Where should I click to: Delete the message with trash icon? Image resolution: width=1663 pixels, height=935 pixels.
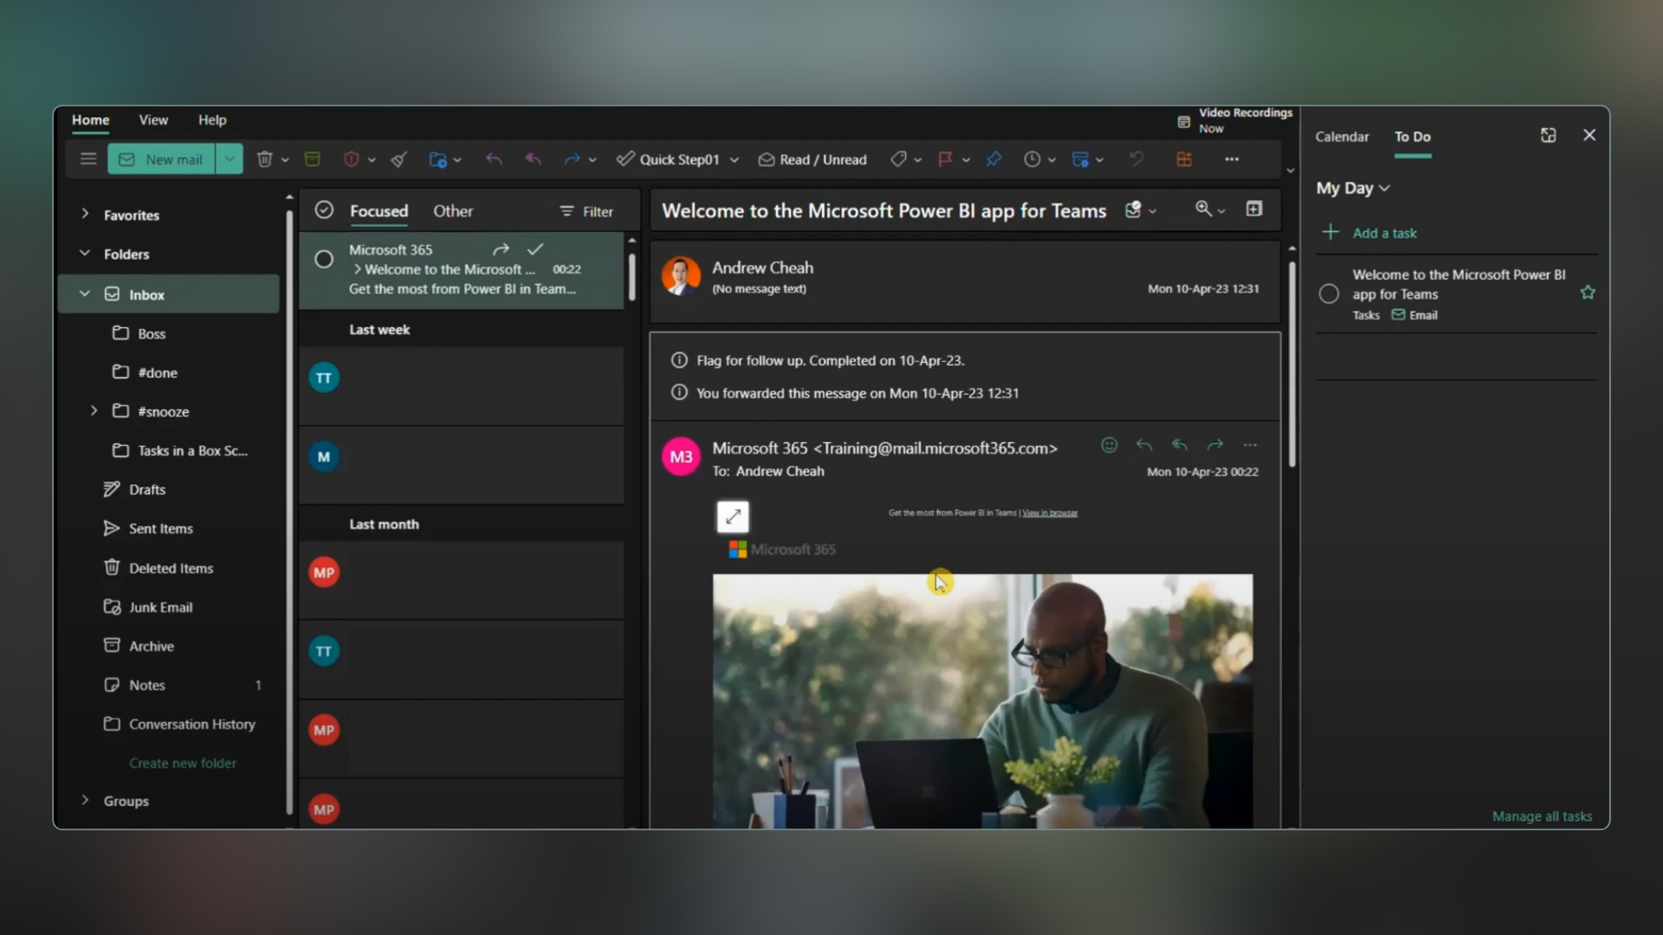tap(264, 159)
